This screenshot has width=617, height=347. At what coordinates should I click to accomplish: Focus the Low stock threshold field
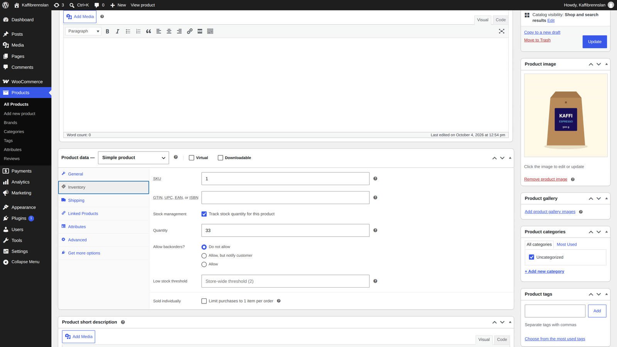285,281
